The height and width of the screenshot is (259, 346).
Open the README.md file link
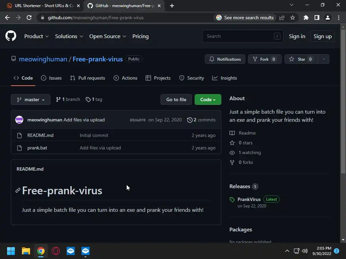click(x=41, y=135)
